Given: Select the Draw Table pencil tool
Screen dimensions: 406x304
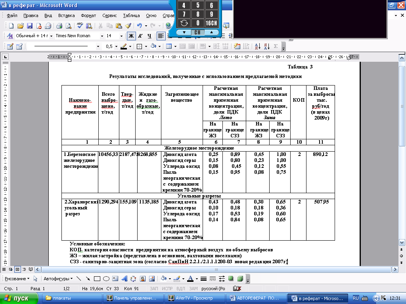Looking at the screenshot, I should pyautogui.click(x=10, y=47).
